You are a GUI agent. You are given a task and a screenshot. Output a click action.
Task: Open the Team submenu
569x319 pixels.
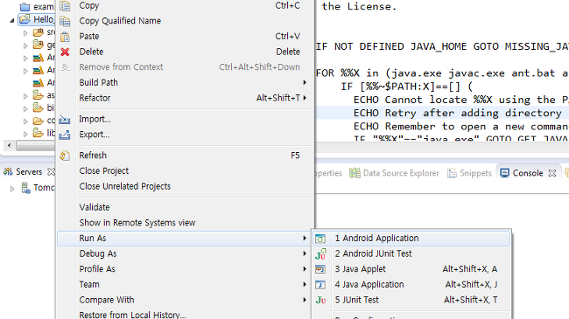click(186, 285)
